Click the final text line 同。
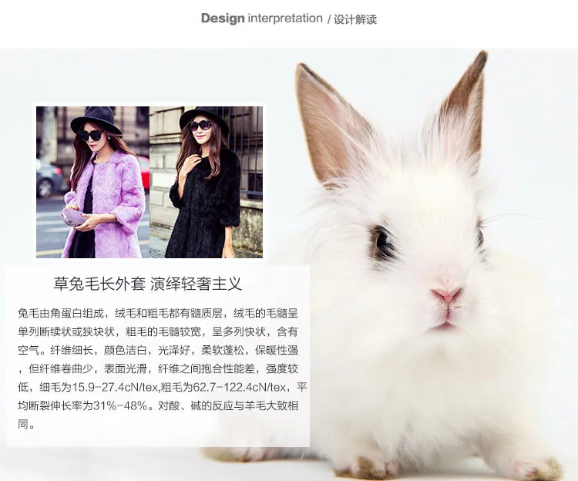The height and width of the screenshot is (481, 578). tap(26, 424)
